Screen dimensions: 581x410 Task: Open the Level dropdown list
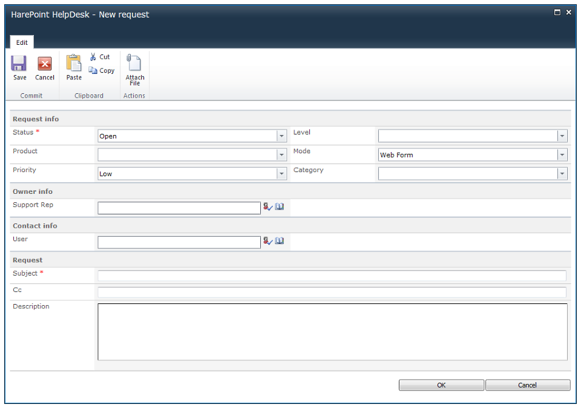(x=562, y=136)
